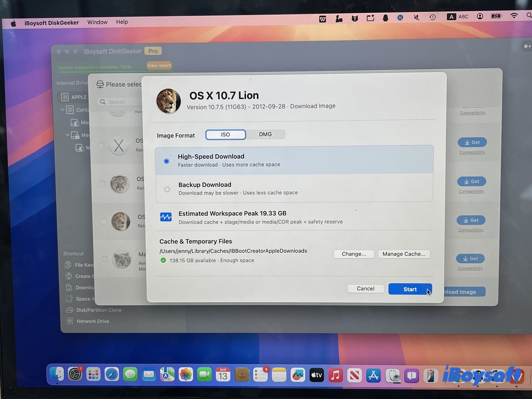Click the WPS icon in the menu bar

click(x=323, y=18)
